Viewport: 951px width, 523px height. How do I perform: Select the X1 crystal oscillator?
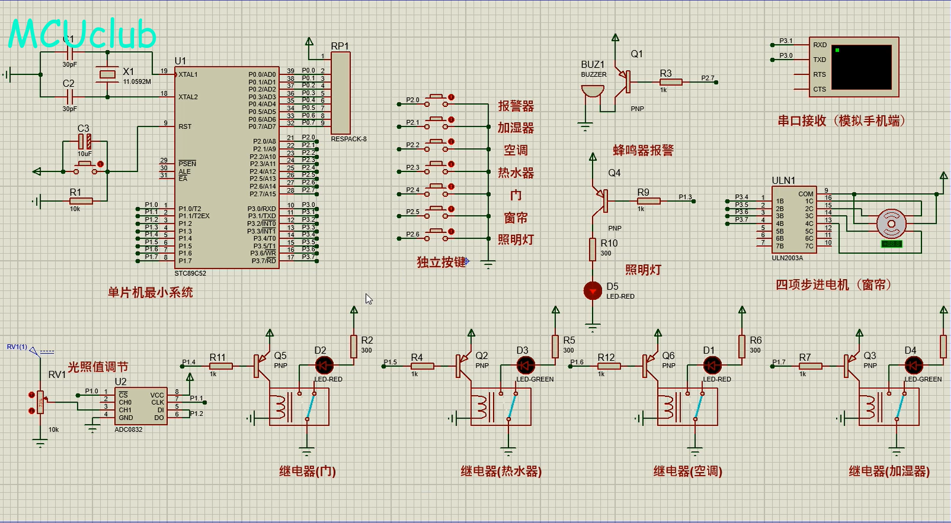pyautogui.click(x=108, y=75)
